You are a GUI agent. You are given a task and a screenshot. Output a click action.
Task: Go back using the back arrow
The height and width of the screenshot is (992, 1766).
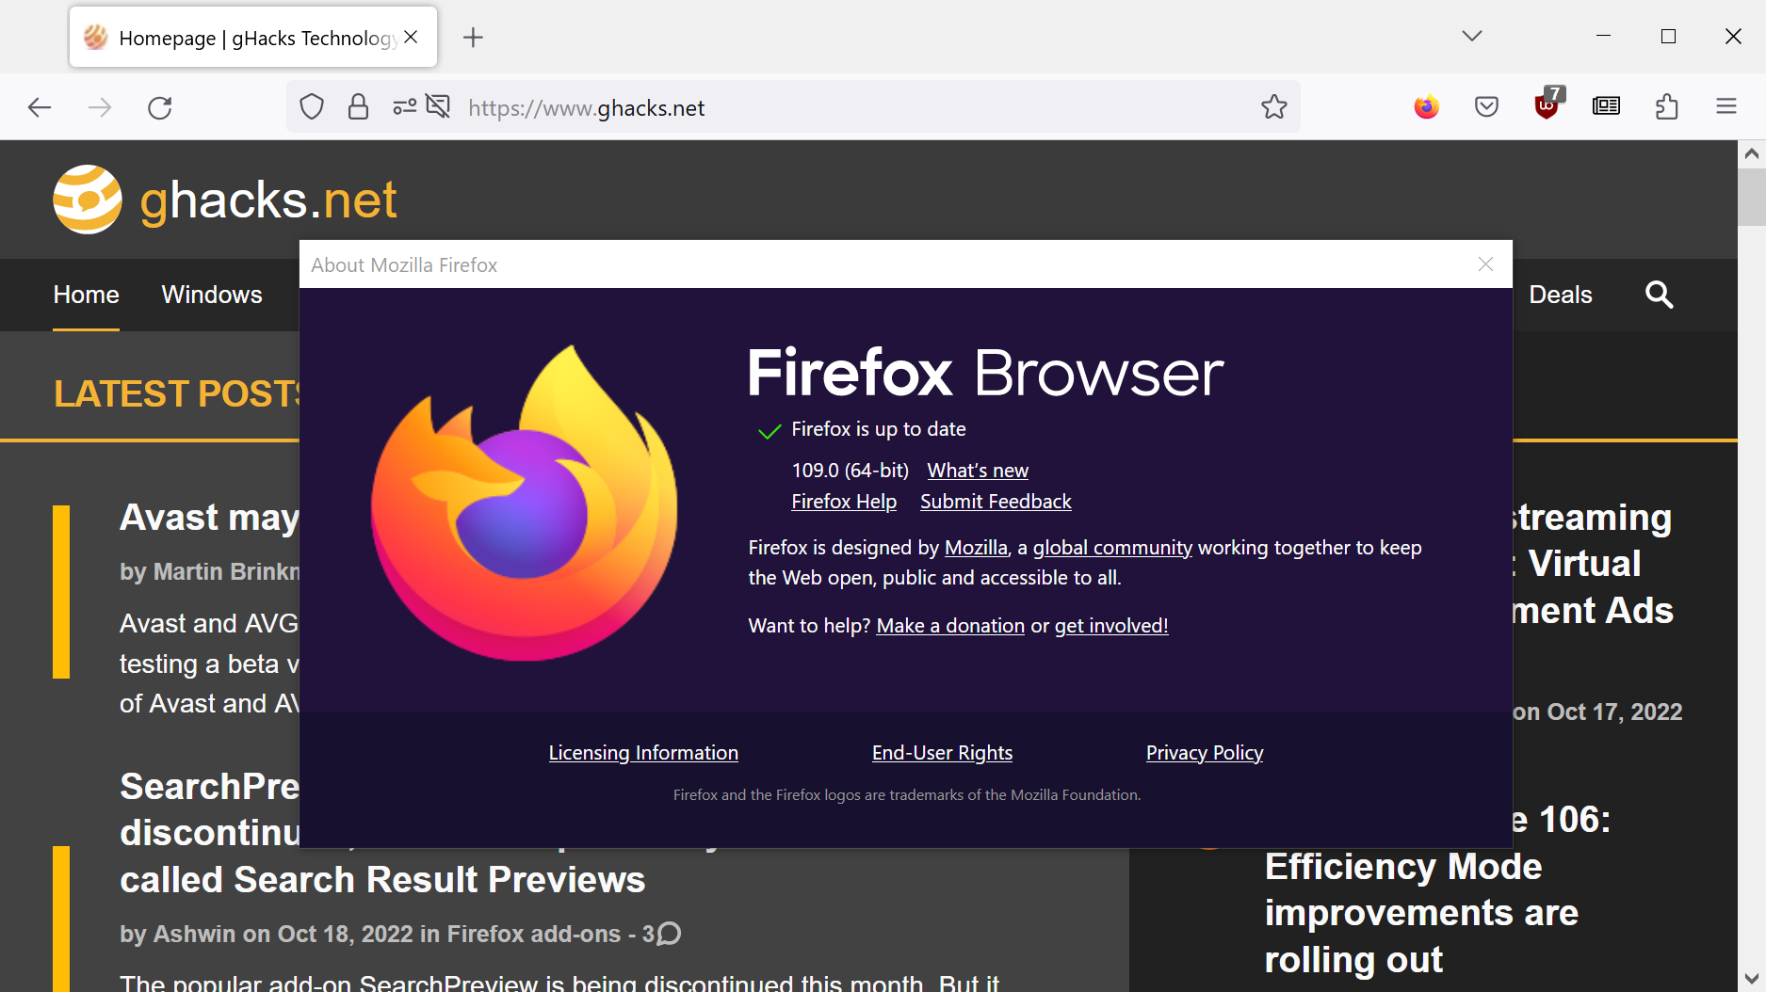40,107
